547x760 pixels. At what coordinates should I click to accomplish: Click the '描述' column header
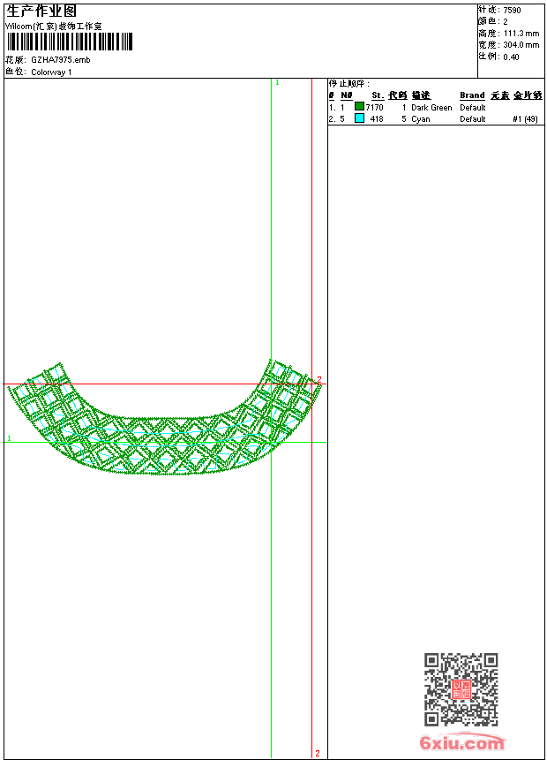[421, 95]
